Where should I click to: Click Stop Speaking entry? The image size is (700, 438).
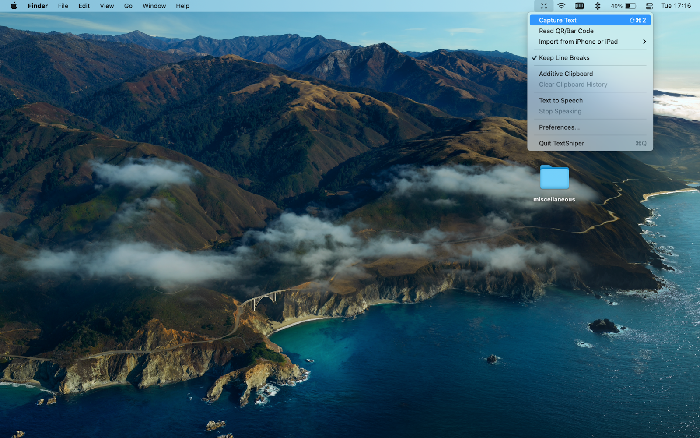pyautogui.click(x=590, y=111)
